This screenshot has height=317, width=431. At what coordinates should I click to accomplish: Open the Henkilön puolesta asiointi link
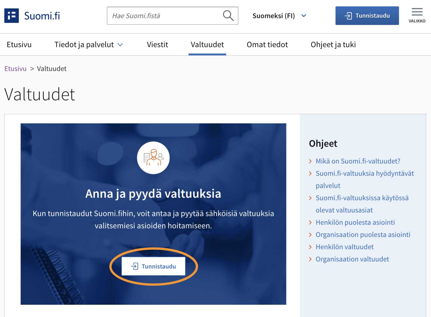point(355,222)
